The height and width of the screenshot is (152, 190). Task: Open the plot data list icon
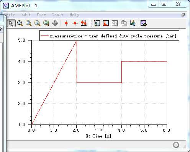[x=97, y=23]
